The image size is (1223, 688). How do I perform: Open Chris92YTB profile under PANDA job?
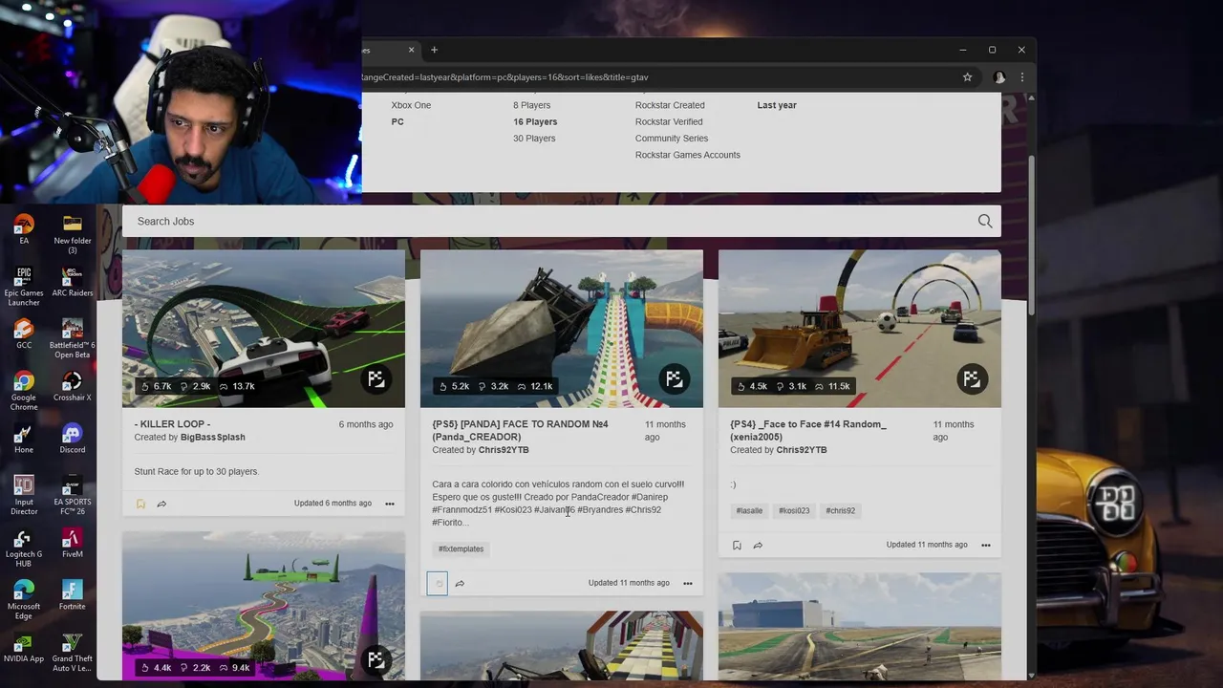[504, 450]
